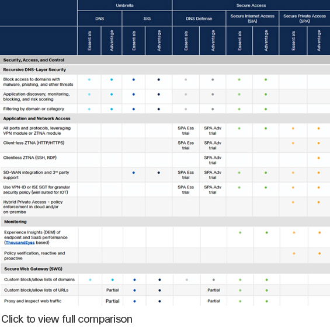Viewport: 330px width, 332px height.
Task: Click 'Partial' under DNS Advantage in Proxy web traffic row
Action: pyautogui.click(x=113, y=301)
